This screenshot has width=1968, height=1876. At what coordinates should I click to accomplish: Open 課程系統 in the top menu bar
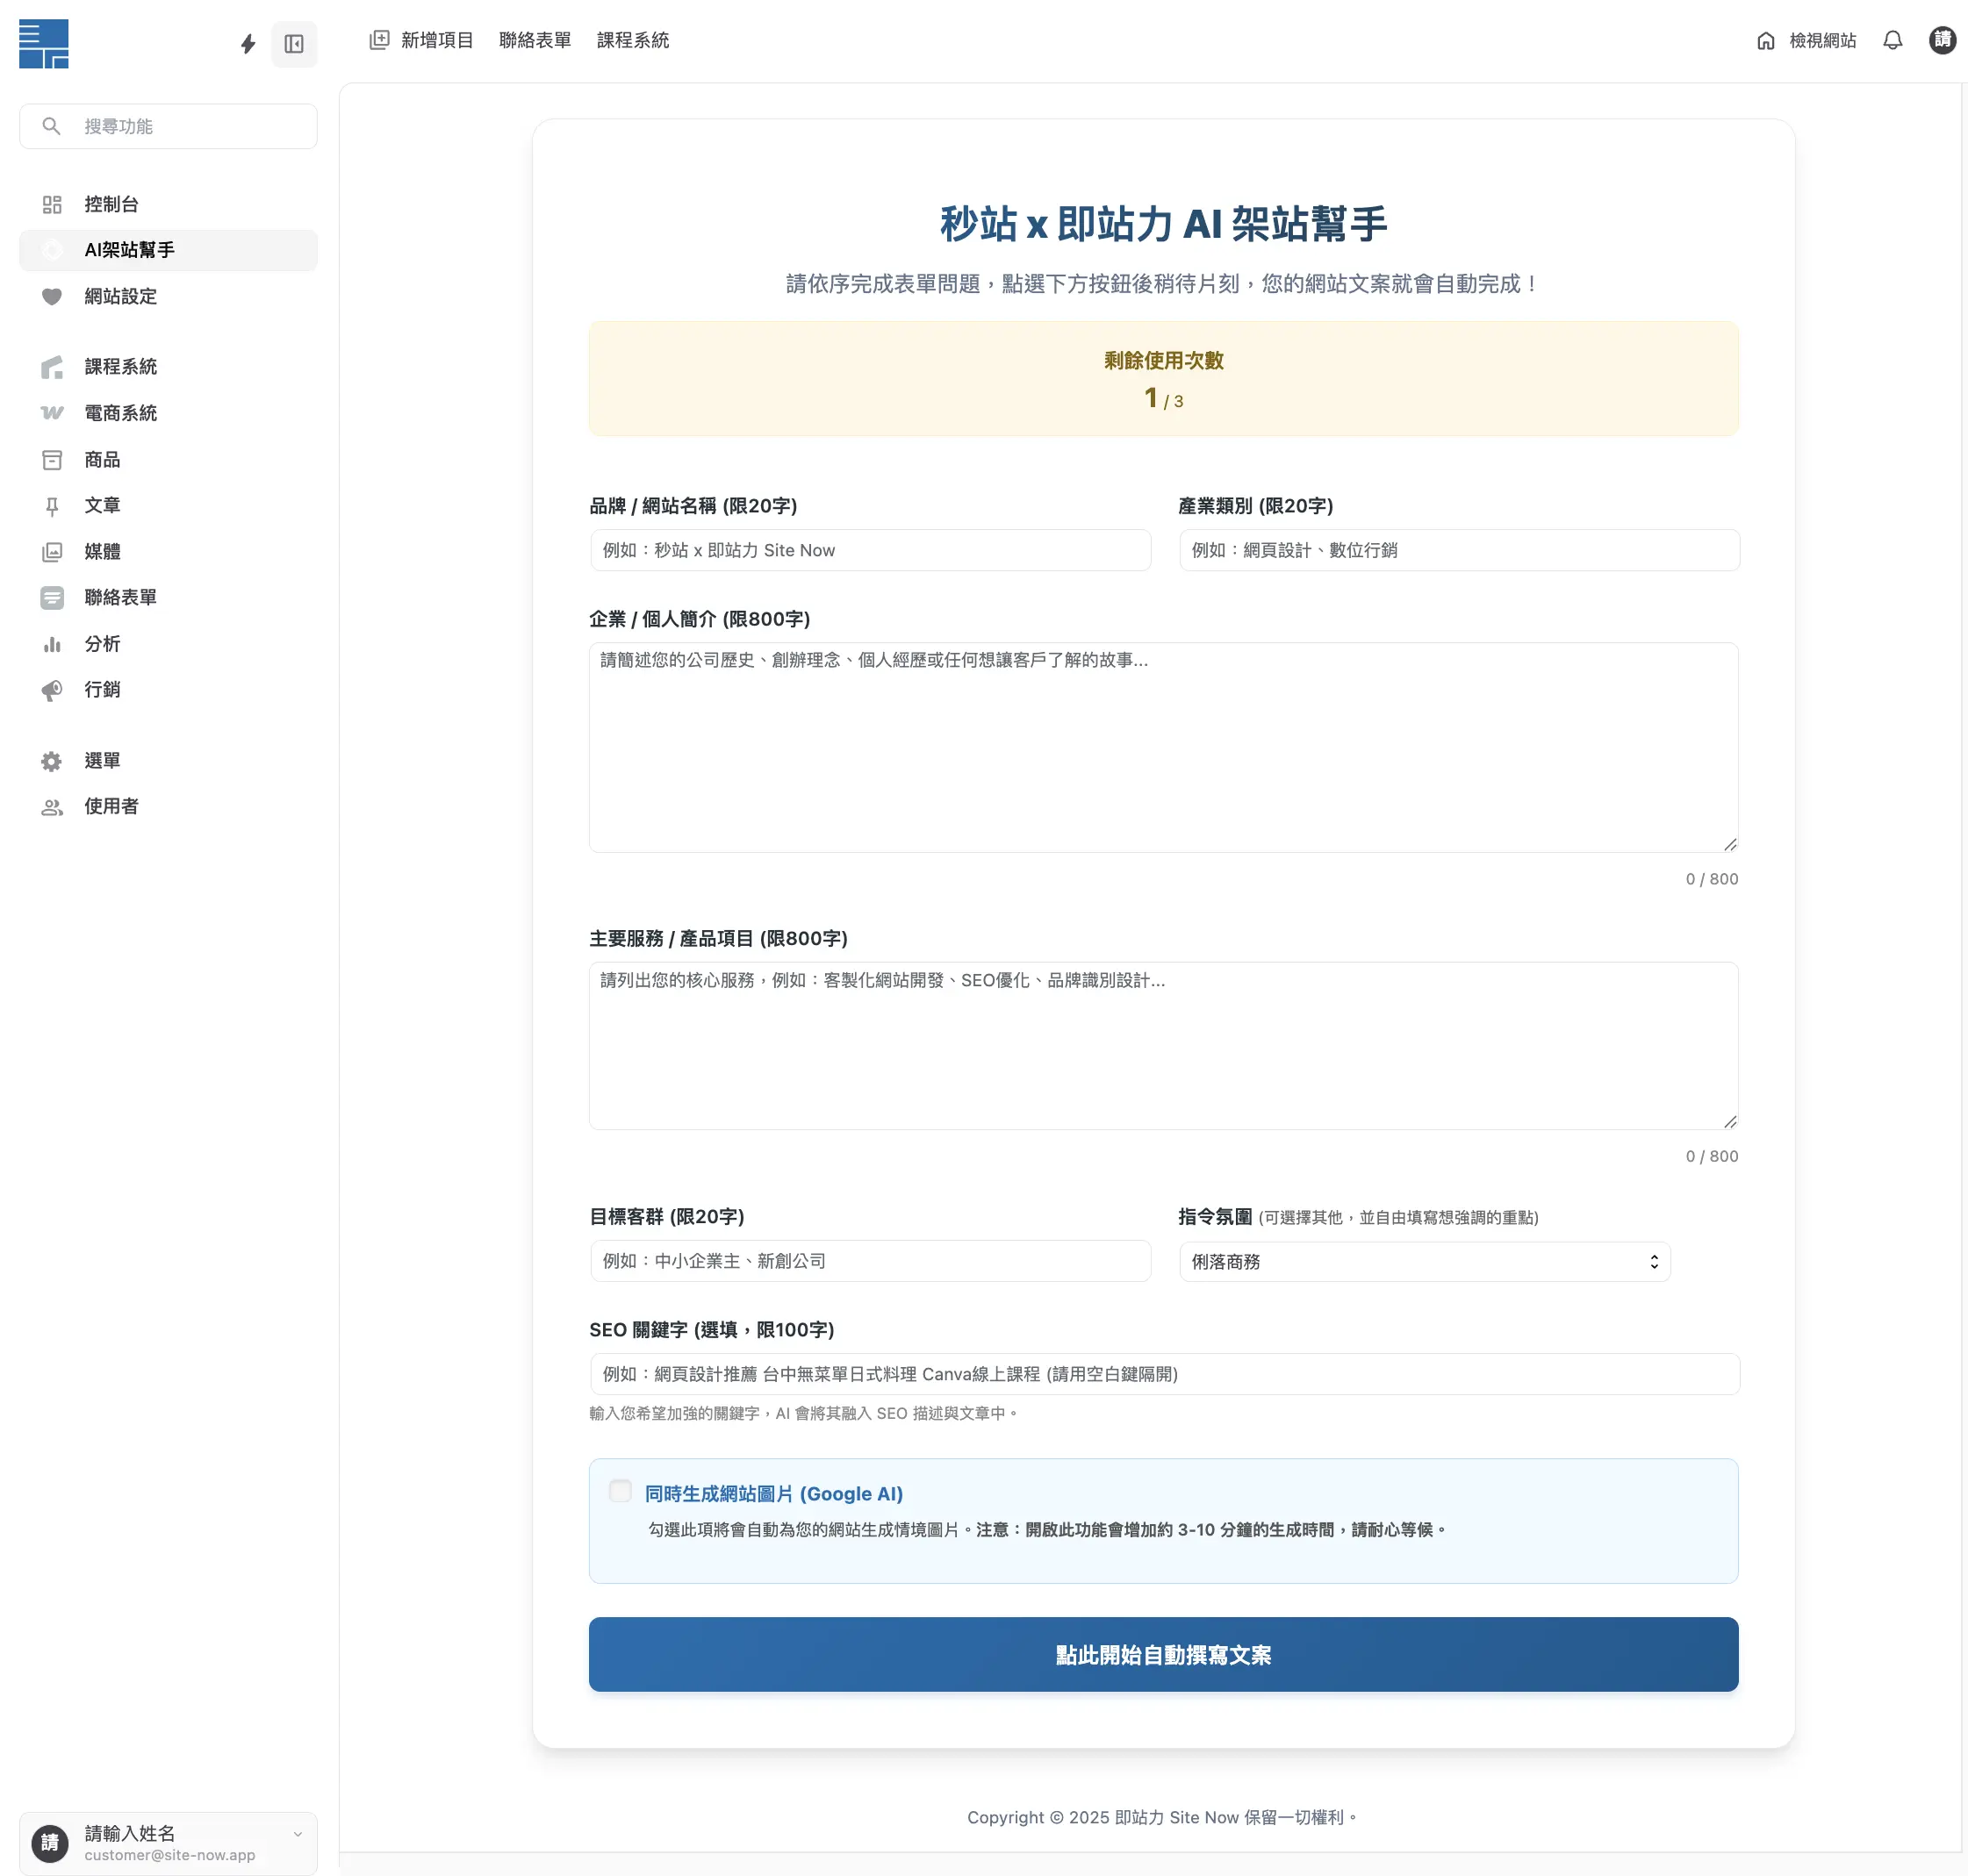coord(633,40)
